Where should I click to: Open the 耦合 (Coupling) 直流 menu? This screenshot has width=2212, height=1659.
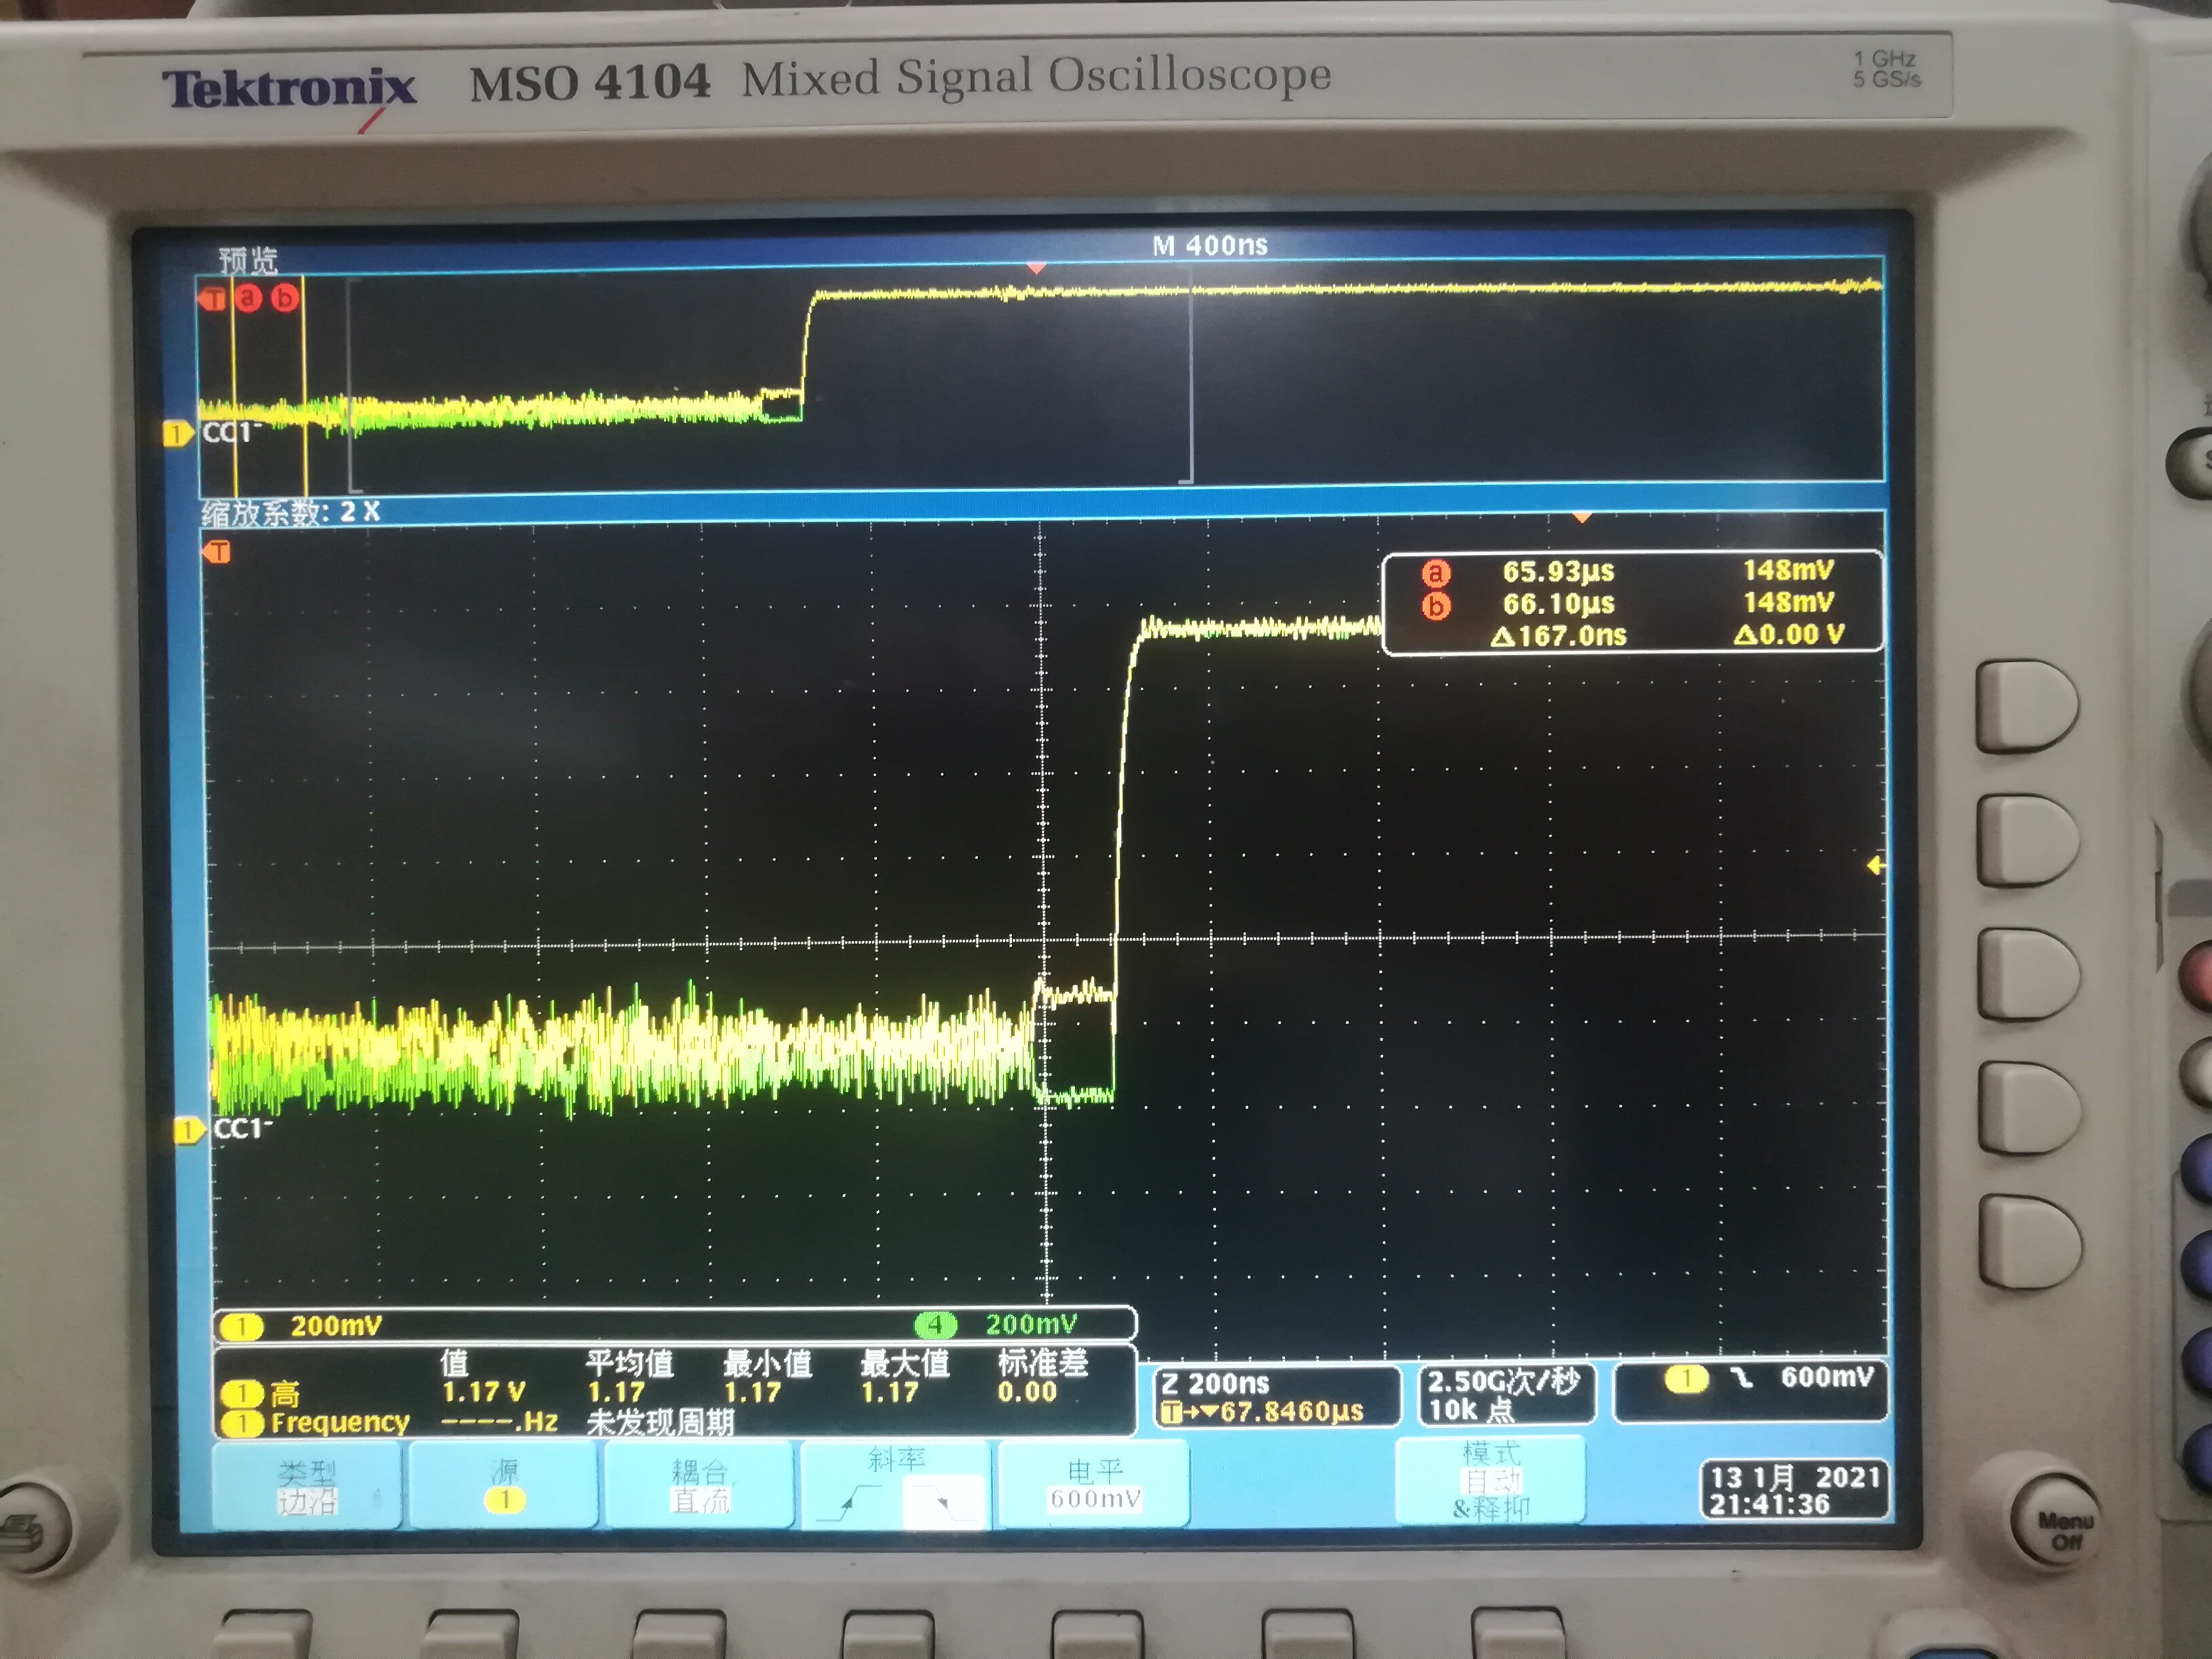pyautogui.click(x=699, y=1486)
